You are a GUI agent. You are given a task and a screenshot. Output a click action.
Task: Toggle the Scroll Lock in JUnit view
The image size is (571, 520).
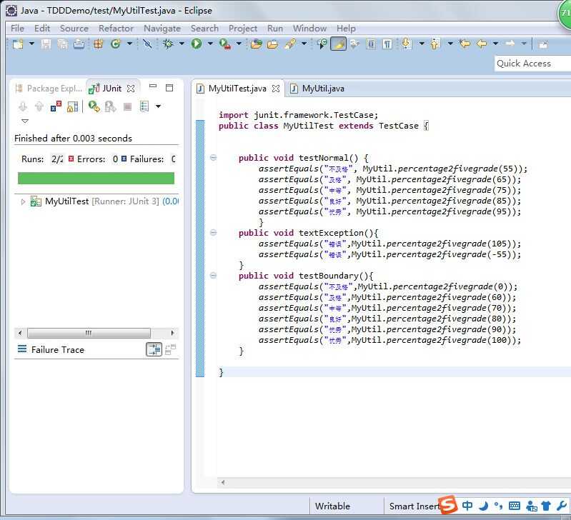pos(72,106)
